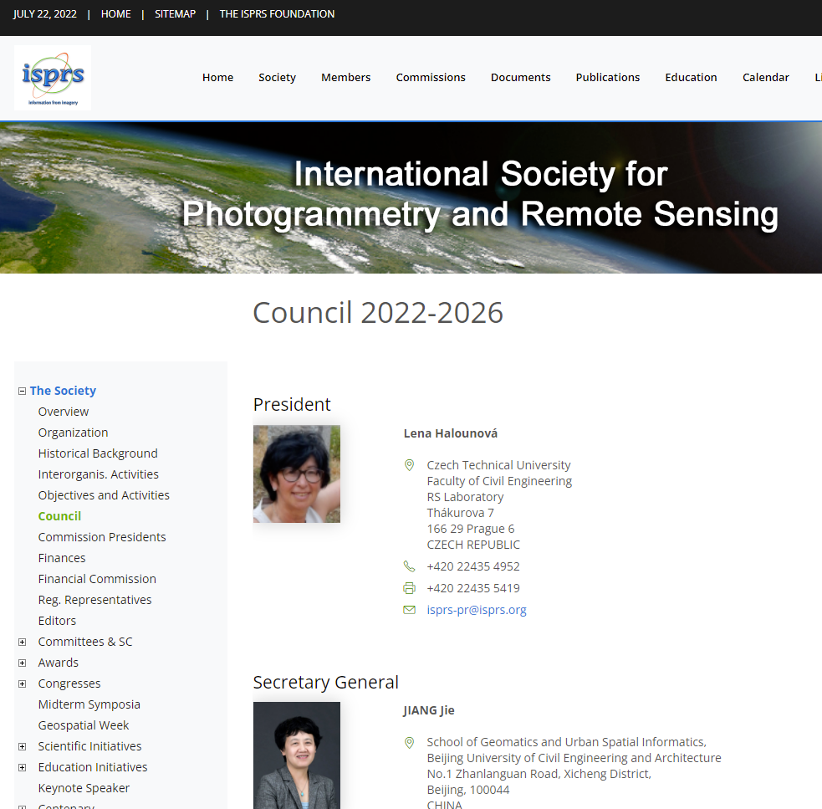
Task: Open Reg. Representatives page
Action: 94,600
